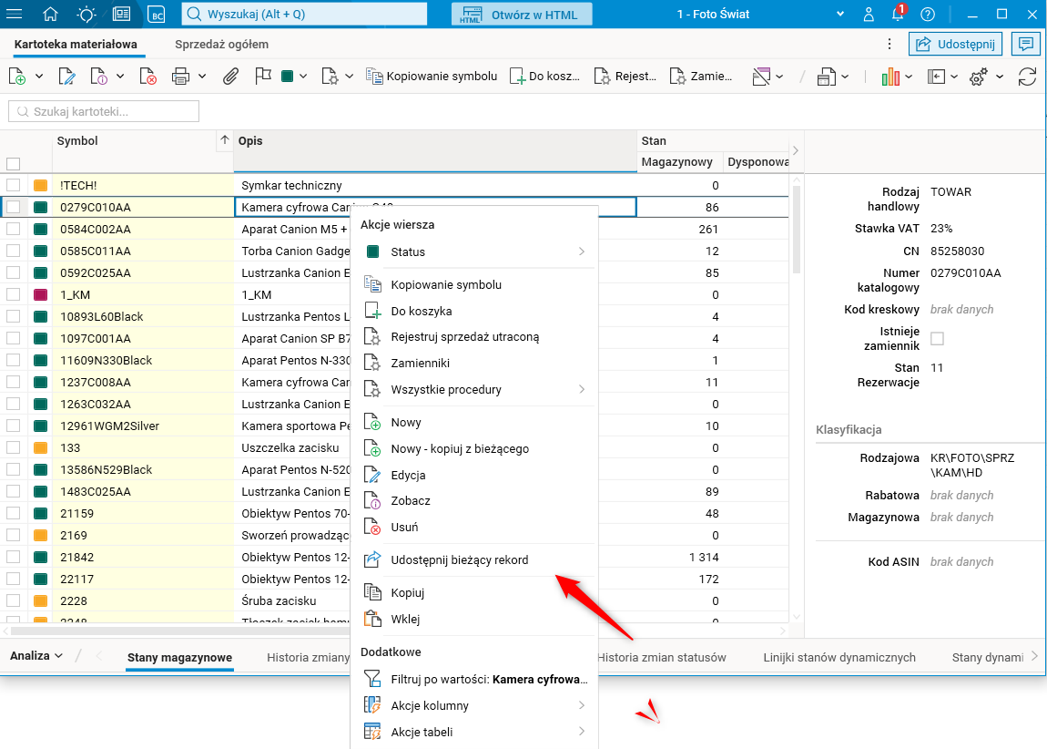Viewport: 1047px width, 749px height.
Task: Click the home icon in title bar
Action: point(50,14)
